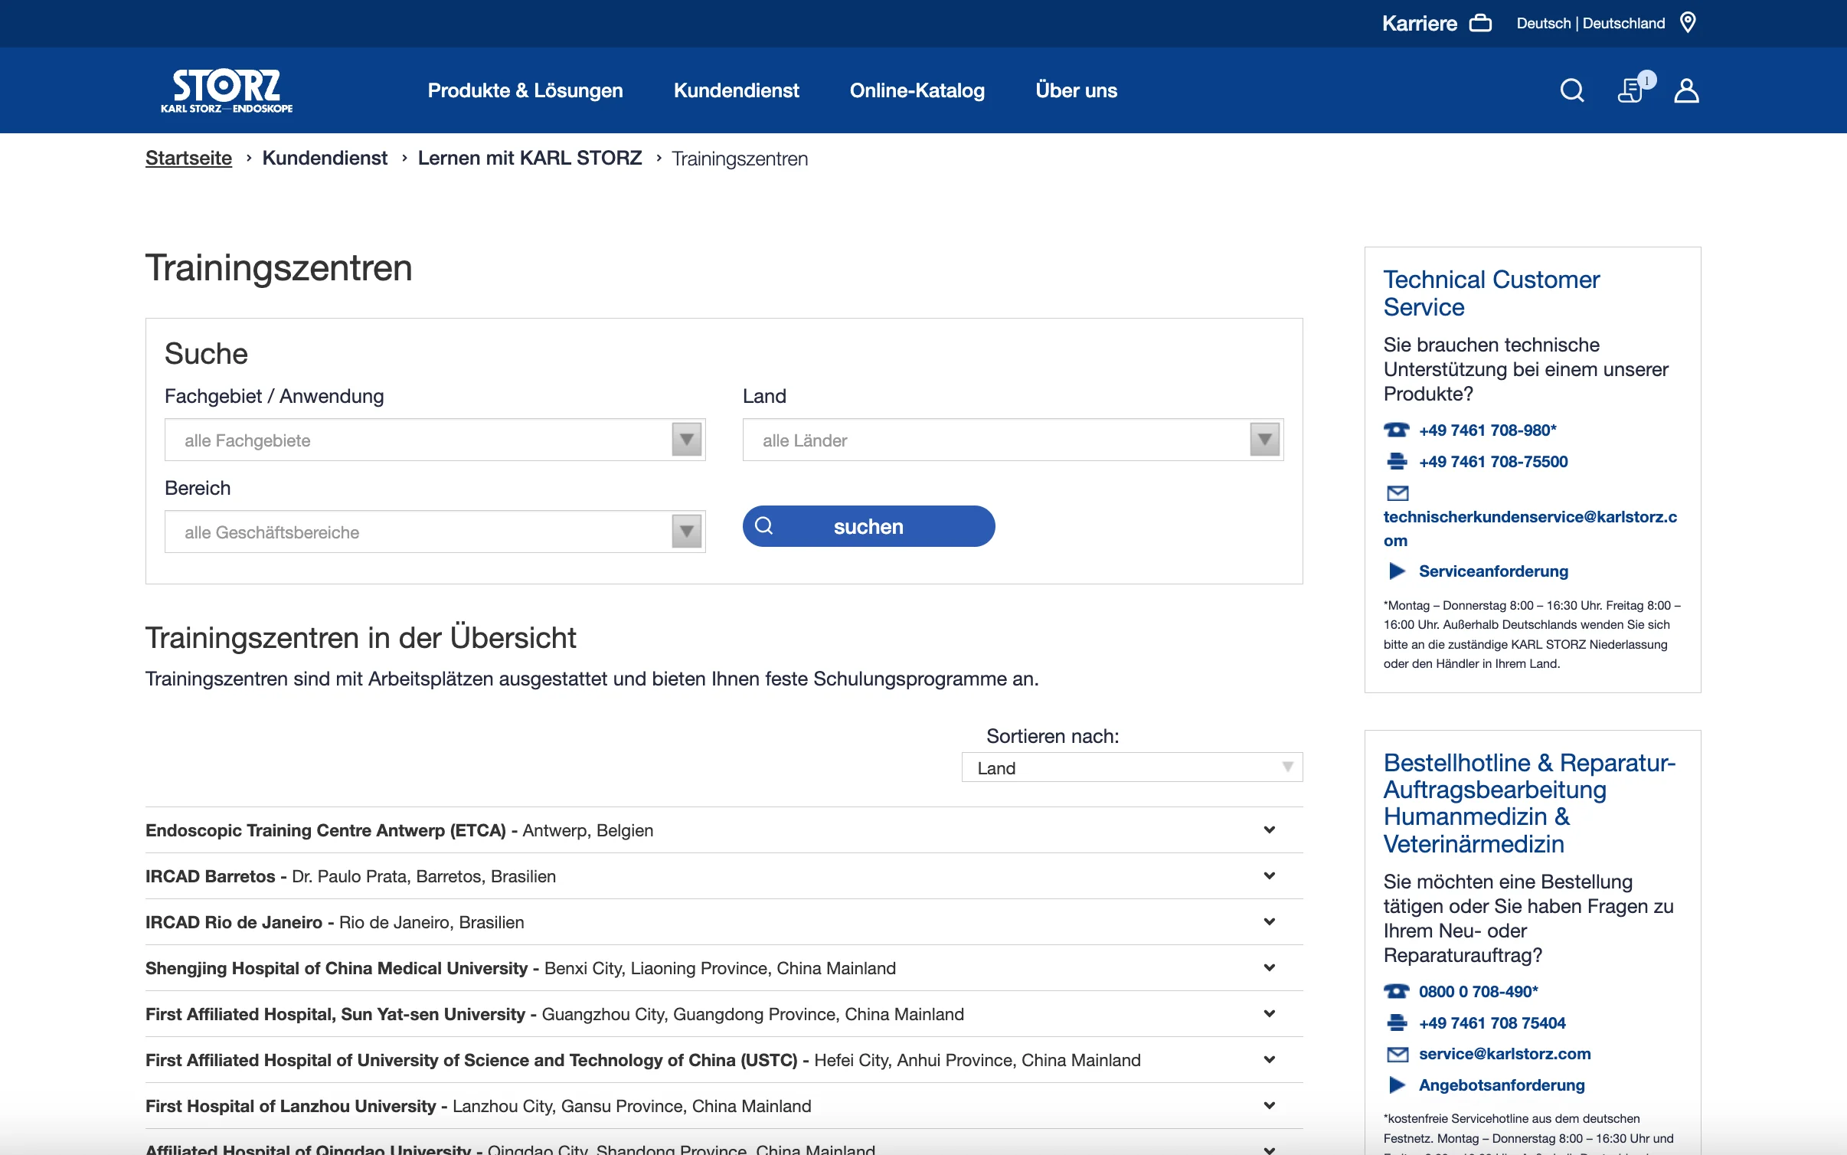Click the location pin icon in top bar
1847x1155 pixels.
[x=1688, y=22]
